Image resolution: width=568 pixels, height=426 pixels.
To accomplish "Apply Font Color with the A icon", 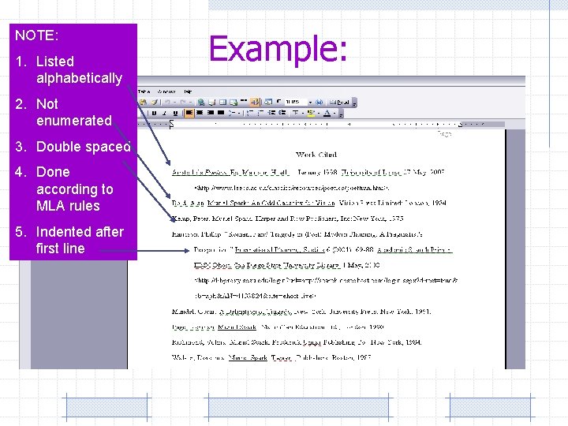I will click(327, 113).
